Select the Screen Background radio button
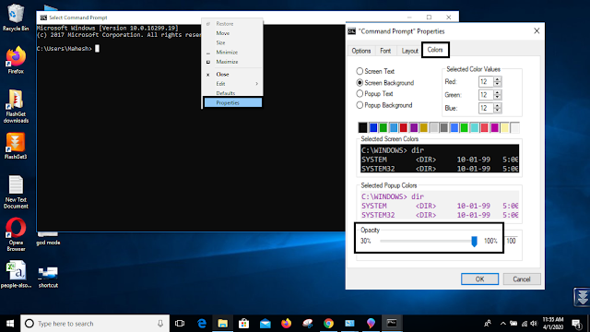Viewport: 590px width, 332px height. [360, 82]
